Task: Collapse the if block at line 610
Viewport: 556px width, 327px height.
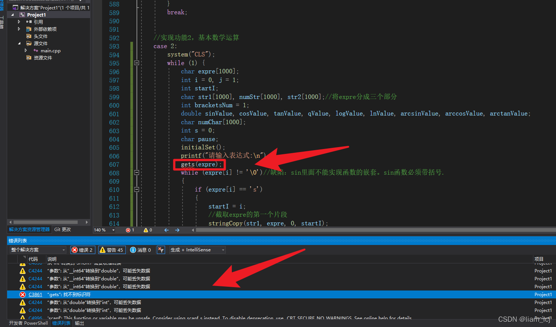Action: (137, 189)
